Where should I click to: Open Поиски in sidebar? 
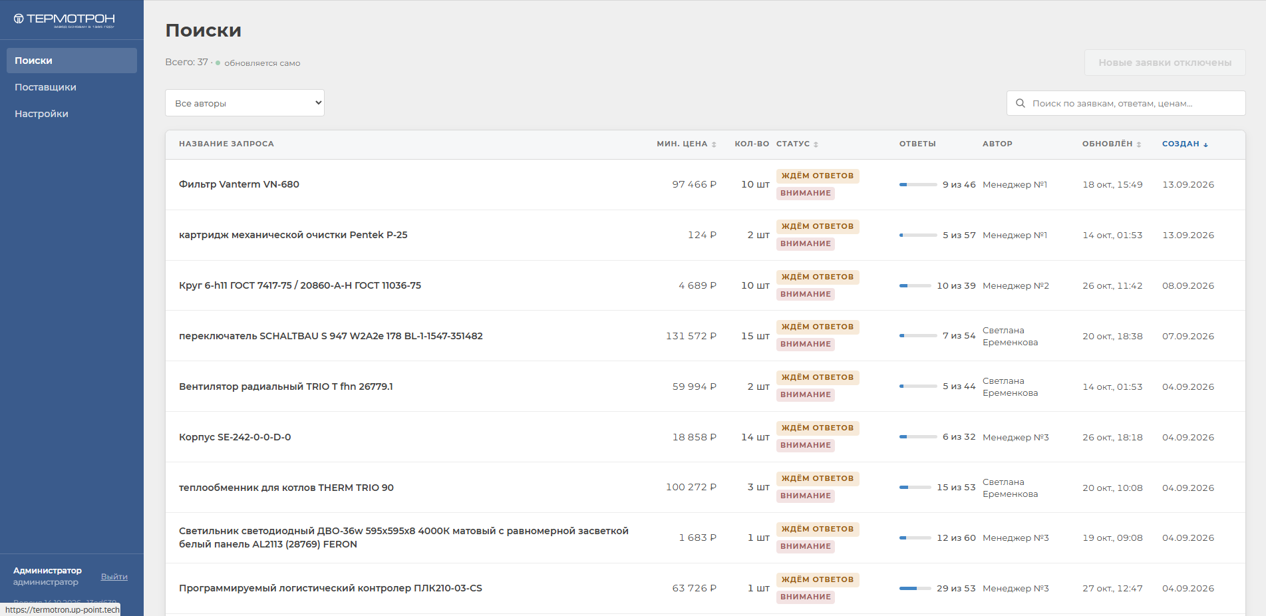coord(72,61)
